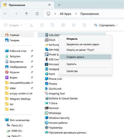The width and height of the screenshot is (124, 137).
Task: Select the Paint app icon
Action: [x=47, y=74]
